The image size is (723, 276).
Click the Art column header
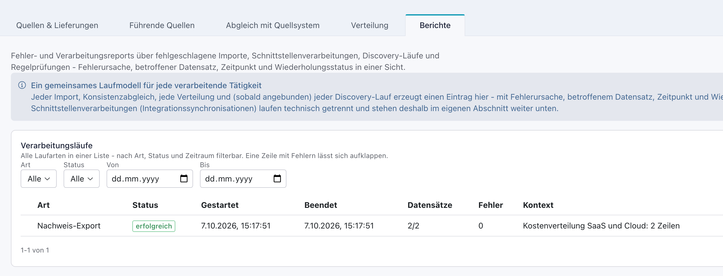tap(44, 205)
